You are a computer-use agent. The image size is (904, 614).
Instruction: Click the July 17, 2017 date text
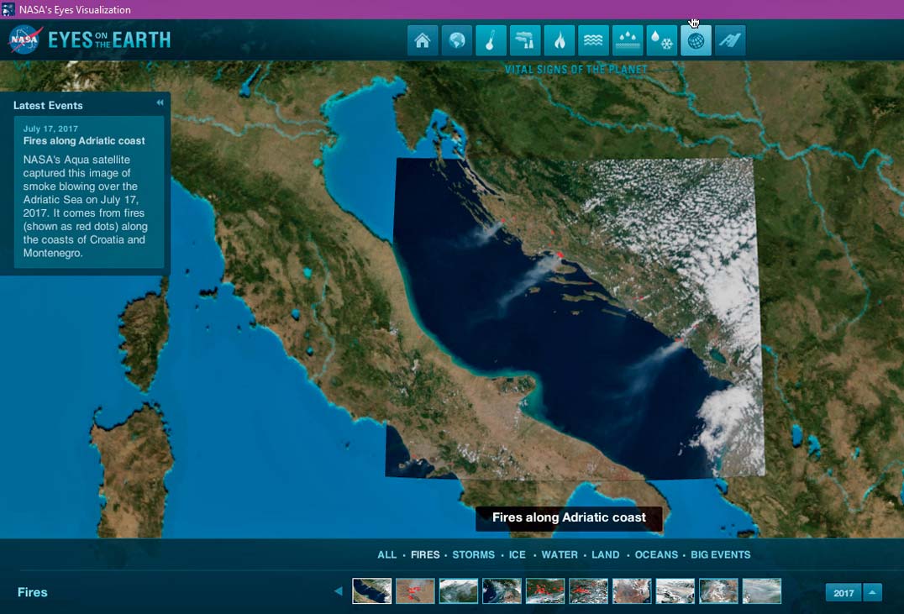point(50,129)
